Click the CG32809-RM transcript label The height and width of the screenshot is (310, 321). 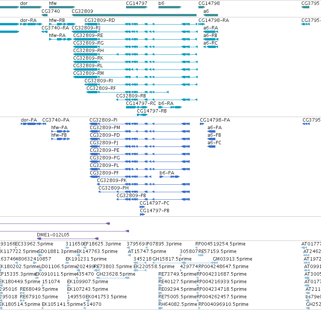coord(88,73)
